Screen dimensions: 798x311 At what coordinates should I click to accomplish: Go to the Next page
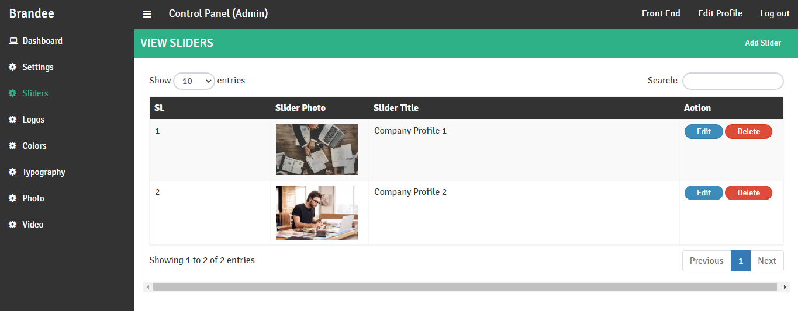tap(766, 261)
